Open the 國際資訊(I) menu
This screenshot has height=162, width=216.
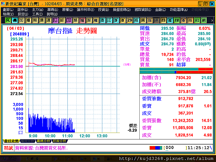tap(143, 10)
